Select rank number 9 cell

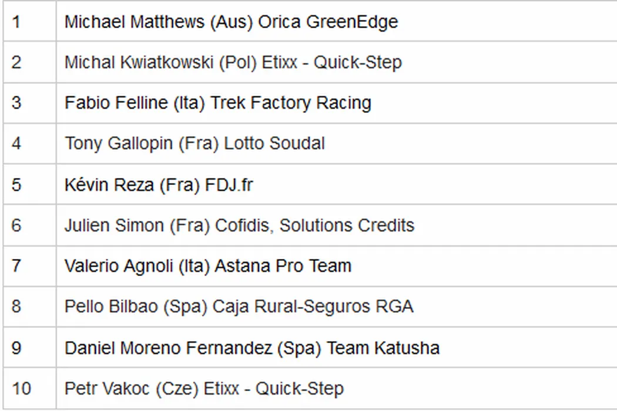click(16, 348)
